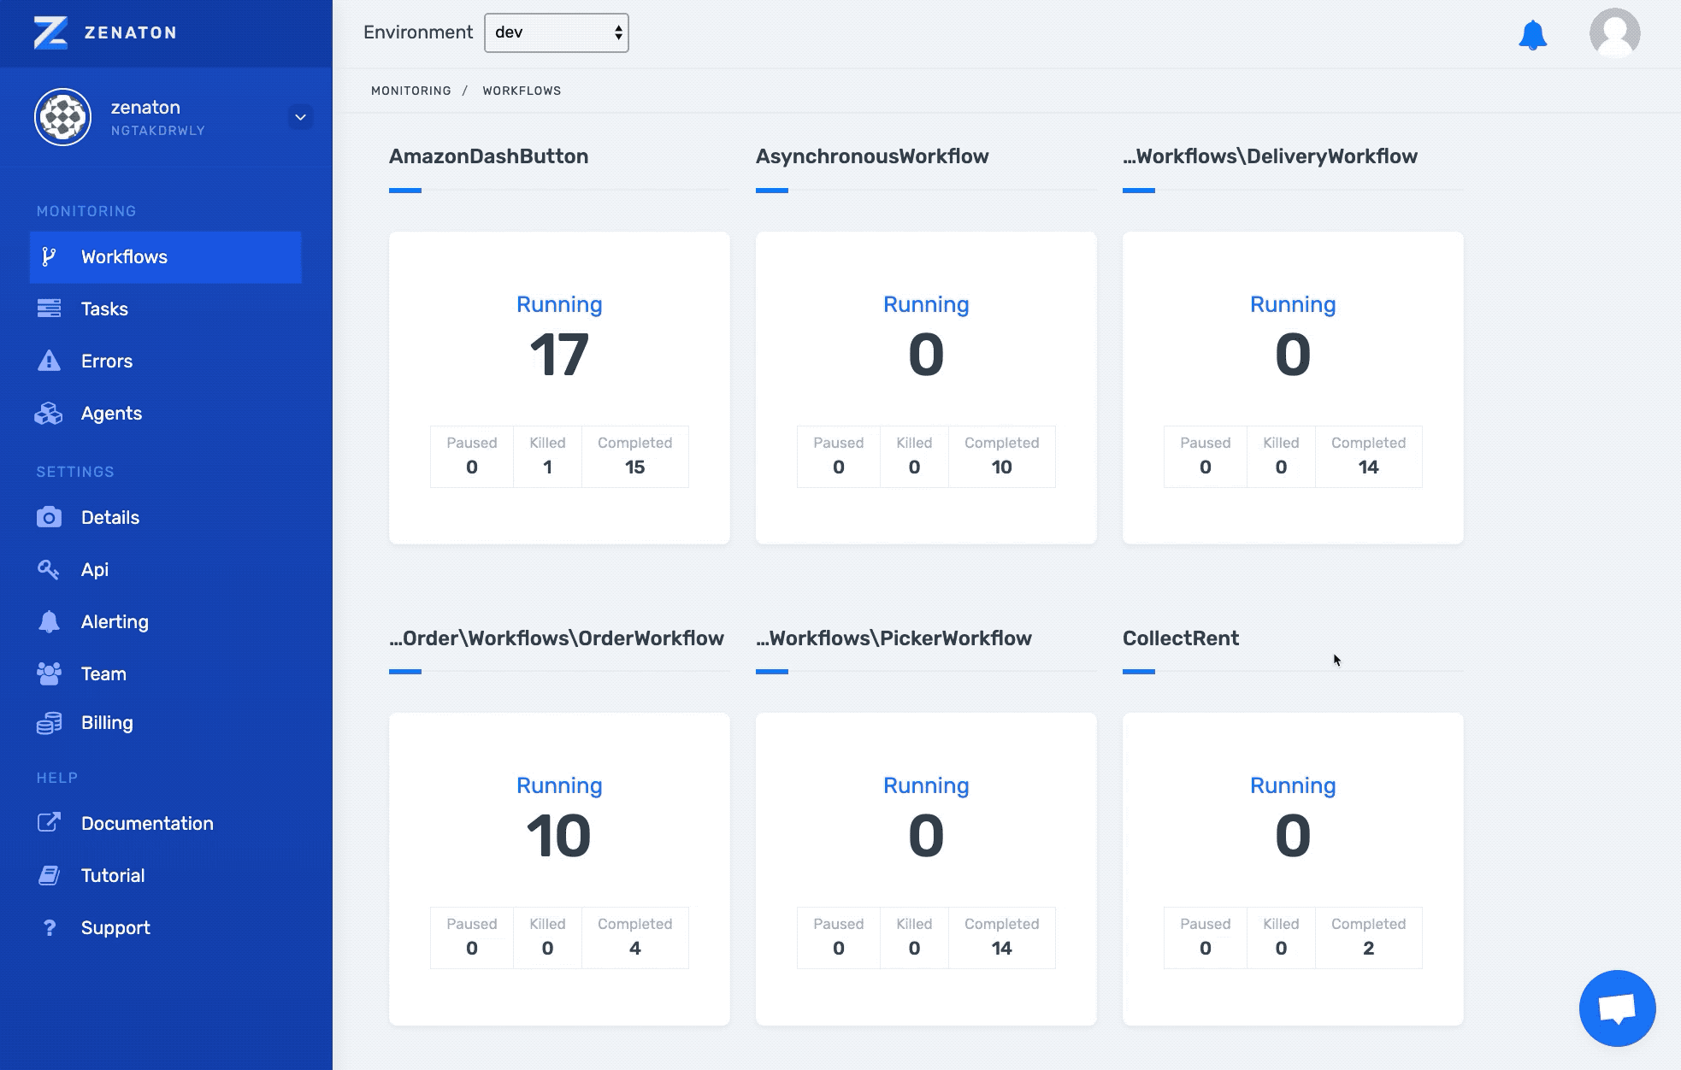Screen dimensions: 1681x1070
Task: Open the PickerWorkflow card
Action: [x=926, y=869]
